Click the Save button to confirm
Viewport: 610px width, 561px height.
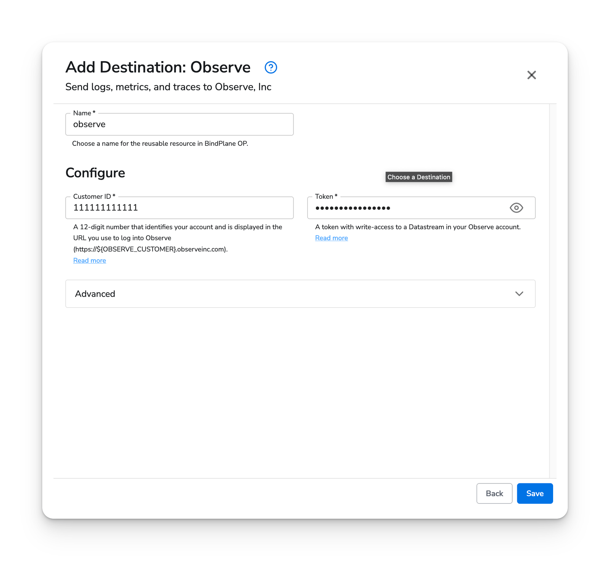535,494
